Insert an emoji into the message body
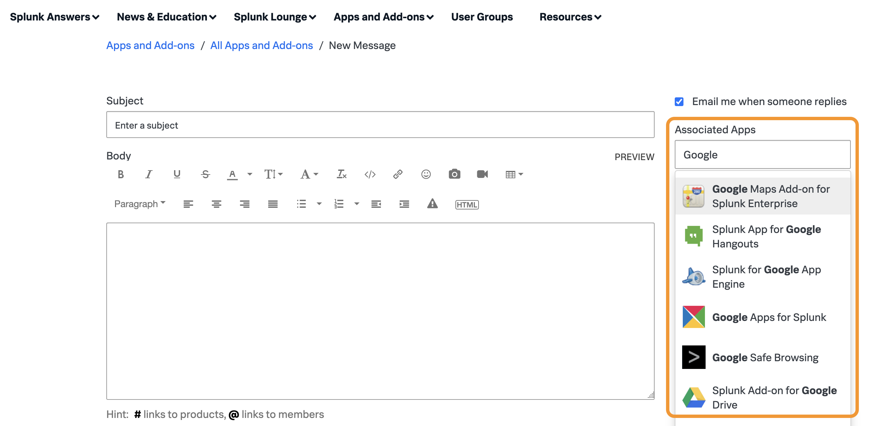This screenshot has height=426, width=883. point(426,174)
